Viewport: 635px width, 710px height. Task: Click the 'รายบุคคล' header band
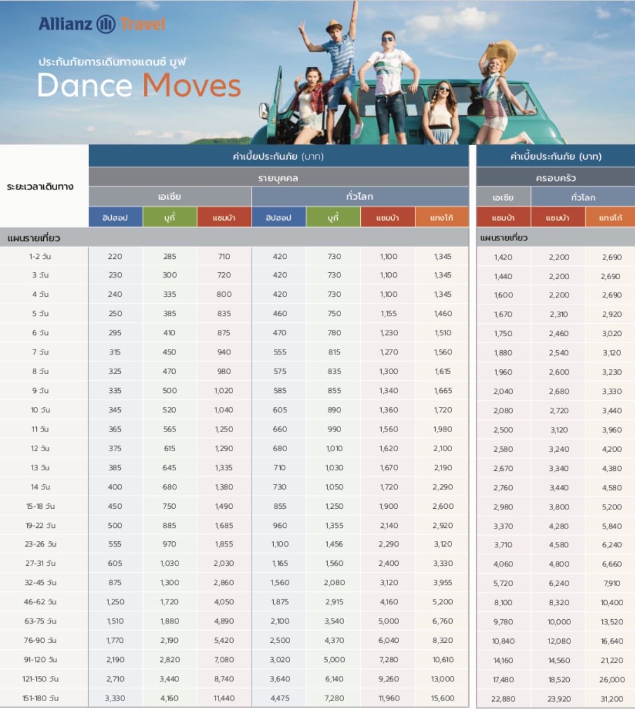pos(278,178)
